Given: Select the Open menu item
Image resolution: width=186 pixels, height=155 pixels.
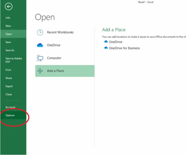Looking at the screenshot, I should click(13, 34).
